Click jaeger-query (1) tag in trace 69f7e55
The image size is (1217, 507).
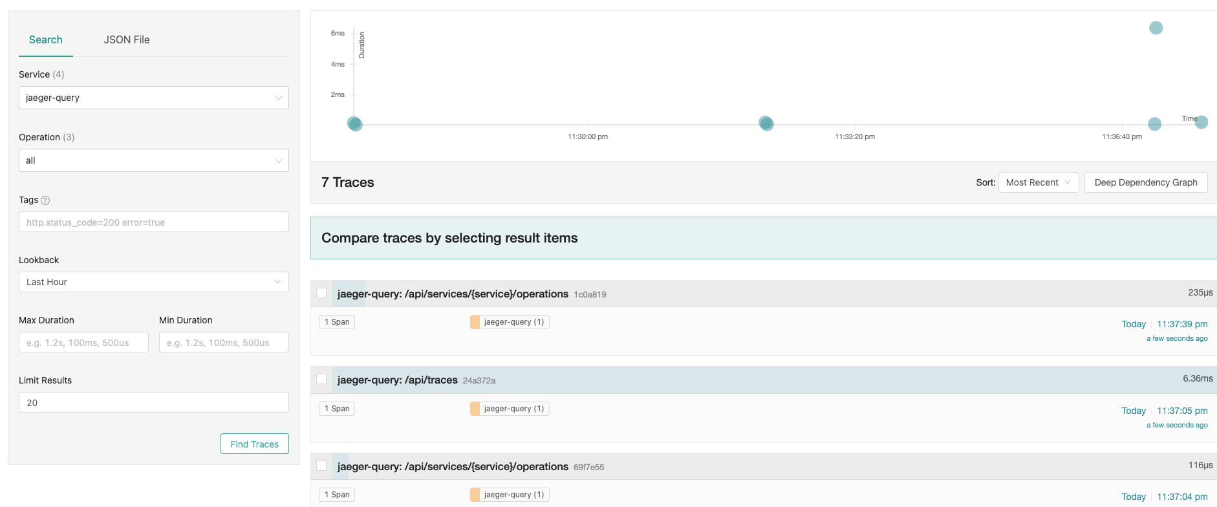click(x=510, y=495)
